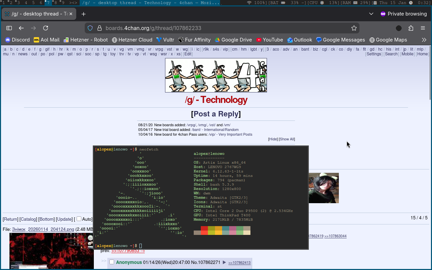432x270 pixels.
Task: Open the backlink >>107863044
Action: pyautogui.click(x=335, y=236)
